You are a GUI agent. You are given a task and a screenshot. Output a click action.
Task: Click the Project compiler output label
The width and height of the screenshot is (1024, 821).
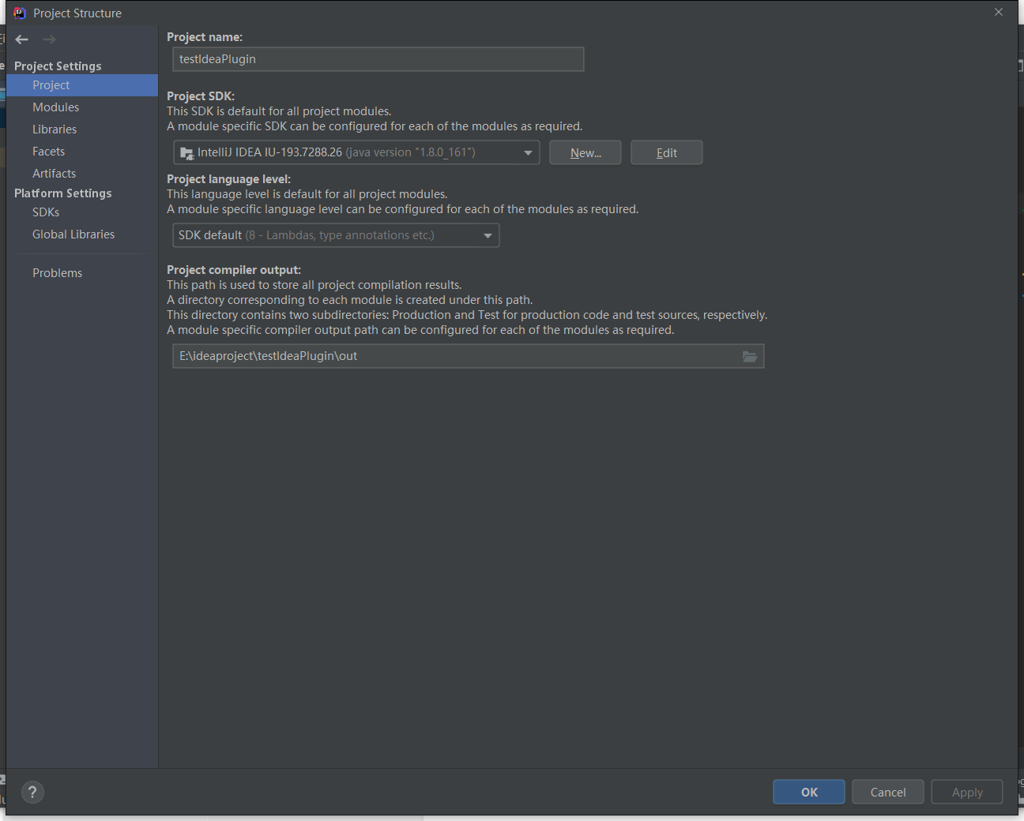234,270
